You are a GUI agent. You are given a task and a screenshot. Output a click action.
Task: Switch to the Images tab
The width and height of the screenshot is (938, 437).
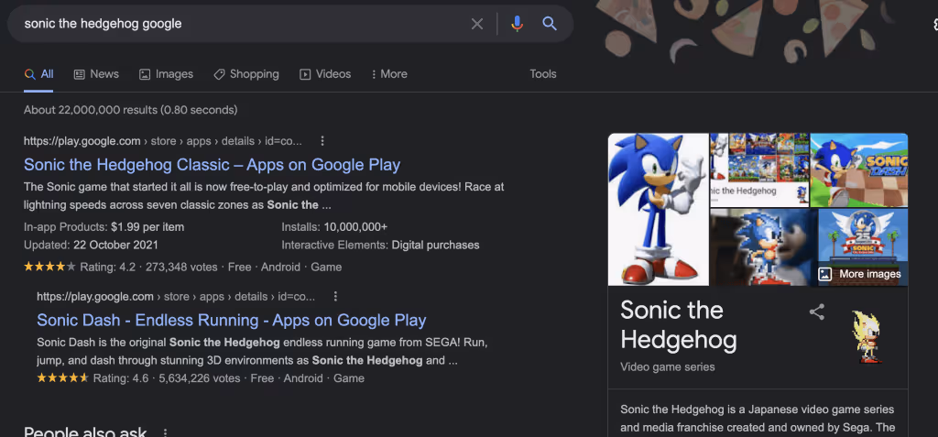click(x=167, y=74)
